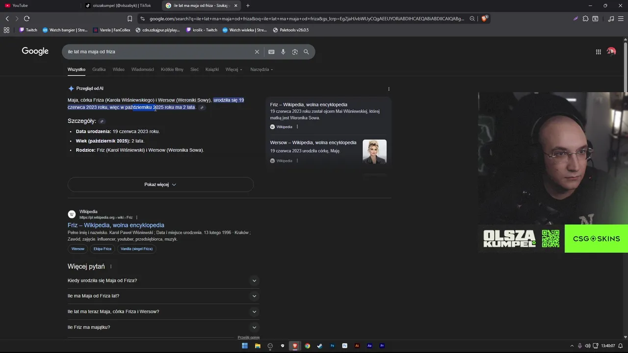Bookmark this page via bookmark icon

(x=130, y=19)
